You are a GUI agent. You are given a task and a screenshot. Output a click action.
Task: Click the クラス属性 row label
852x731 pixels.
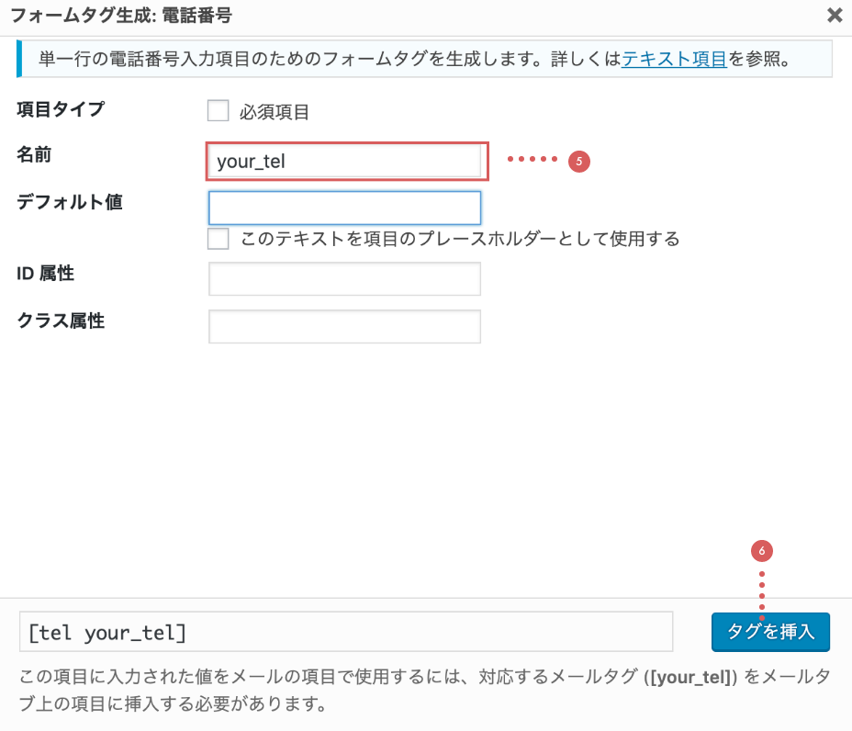pos(61,321)
